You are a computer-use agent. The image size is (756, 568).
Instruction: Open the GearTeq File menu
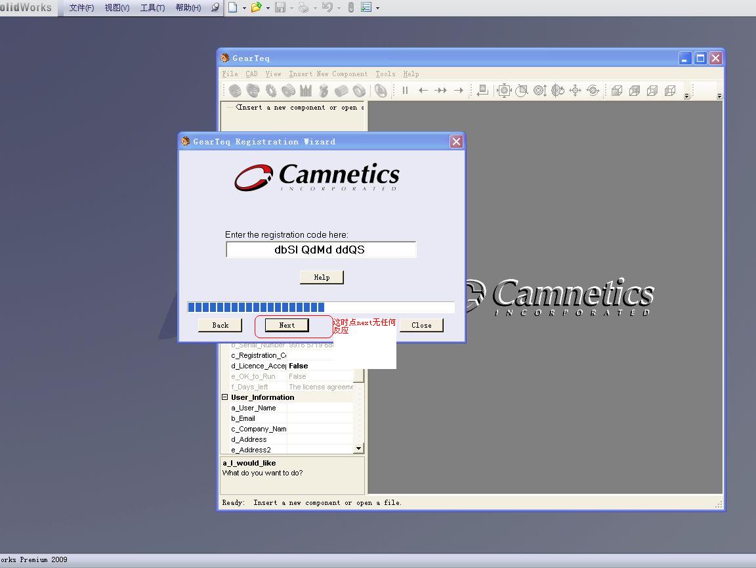tap(230, 74)
